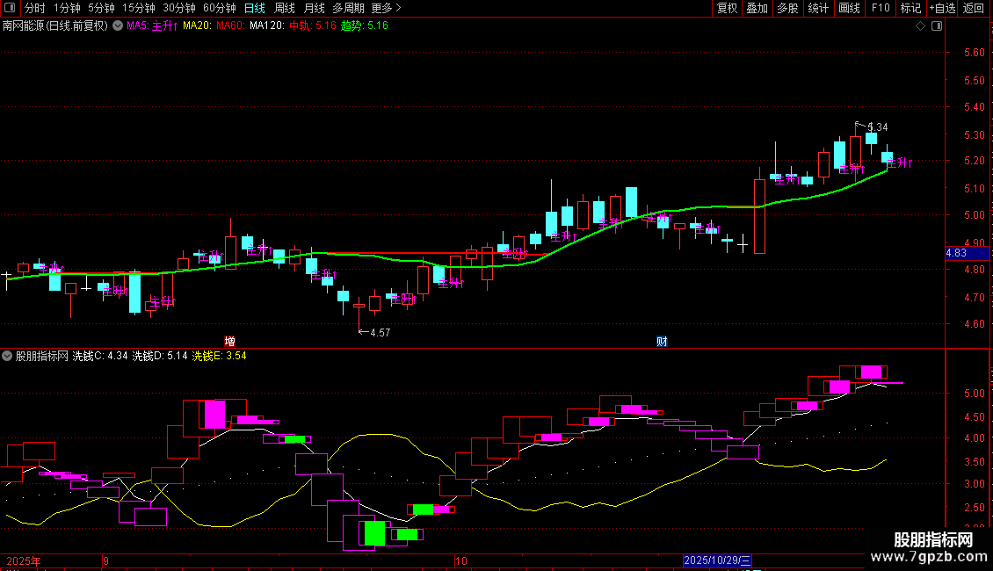This screenshot has height=571, width=993.
Task: Open sub-indicator dropdown beside 股朋指标网
Action: (x=7, y=356)
